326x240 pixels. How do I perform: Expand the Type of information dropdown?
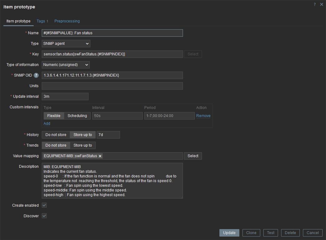click(x=66, y=65)
